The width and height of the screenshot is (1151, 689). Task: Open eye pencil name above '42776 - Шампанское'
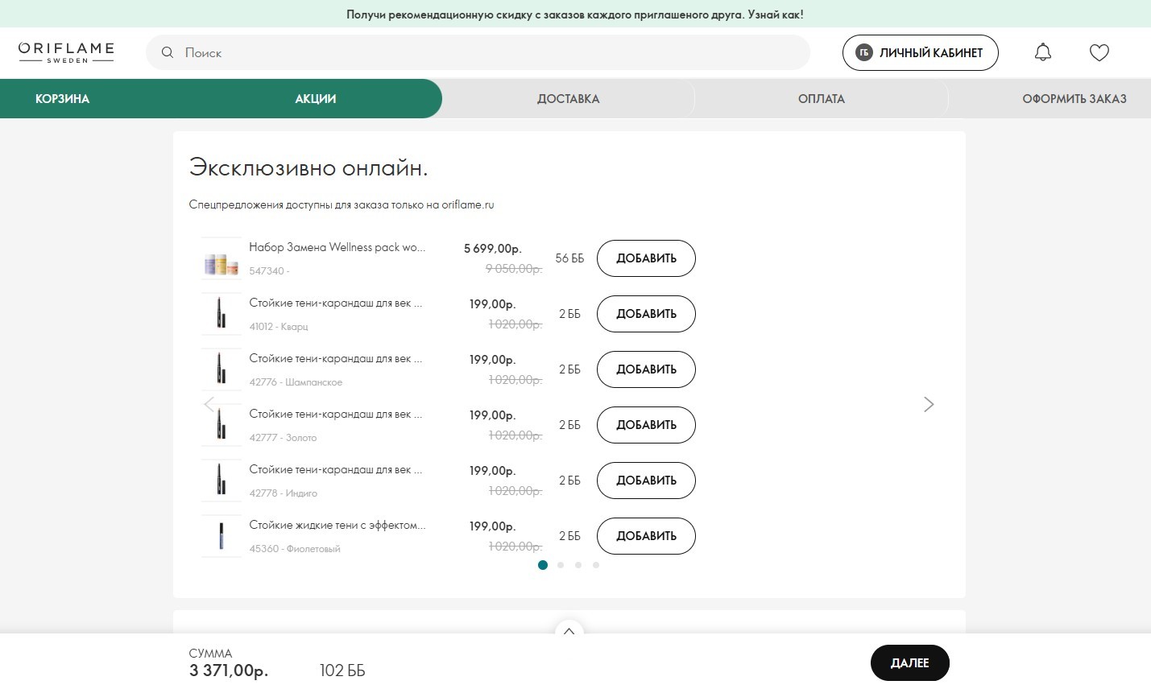point(336,359)
